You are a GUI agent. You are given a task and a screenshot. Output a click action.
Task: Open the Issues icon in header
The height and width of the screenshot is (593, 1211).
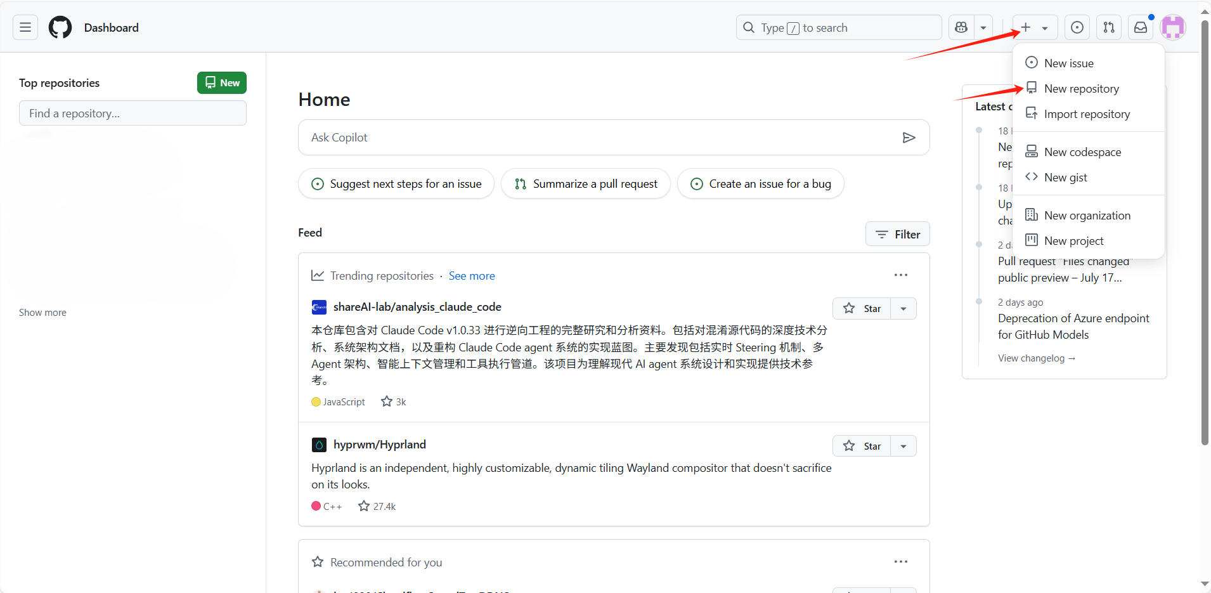pos(1077,27)
